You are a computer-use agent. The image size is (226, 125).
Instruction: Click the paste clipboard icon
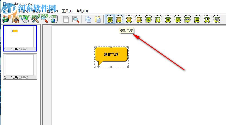tap(98, 19)
